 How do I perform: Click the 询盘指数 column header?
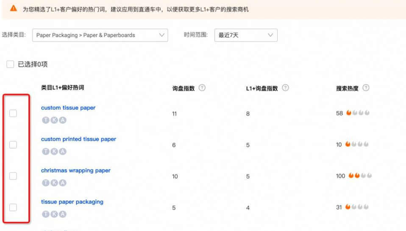click(x=184, y=88)
